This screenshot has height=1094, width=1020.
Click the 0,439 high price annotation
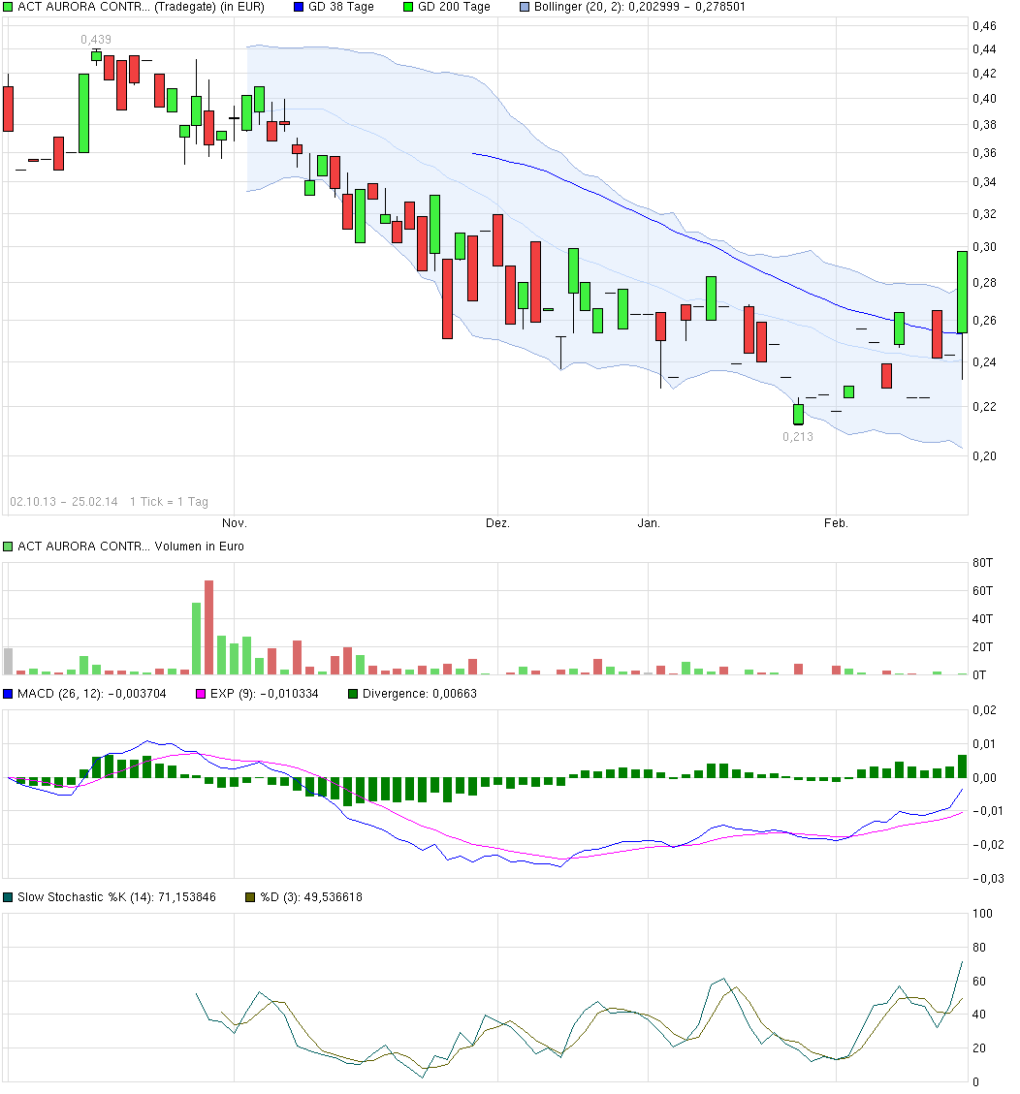pos(95,40)
